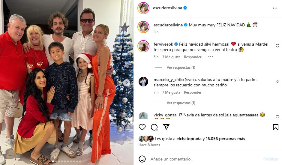View elchatoprada's profile in likes
The height and width of the screenshot is (165, 282).
[189, 139]
